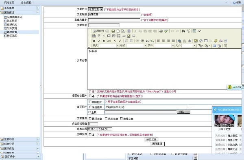Expand the 系统菜单 sidebar section

[38, 8]
